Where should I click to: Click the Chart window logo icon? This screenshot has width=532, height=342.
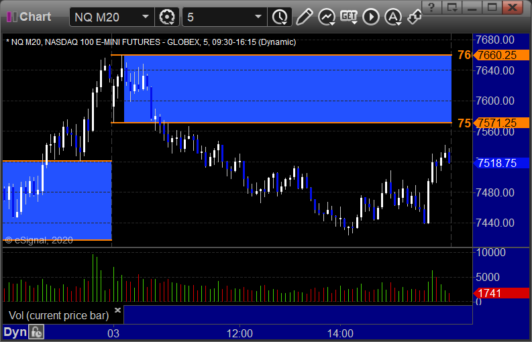(x=12, y=17)
